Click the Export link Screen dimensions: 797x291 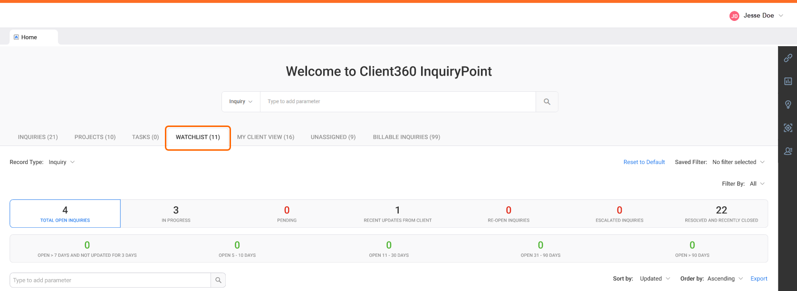tap(759, 279)
